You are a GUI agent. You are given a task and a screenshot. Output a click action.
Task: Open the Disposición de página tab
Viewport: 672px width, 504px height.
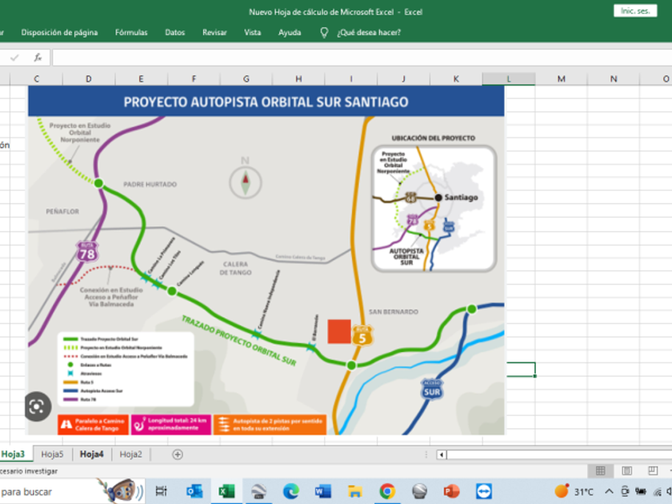[x=59, y=33]
